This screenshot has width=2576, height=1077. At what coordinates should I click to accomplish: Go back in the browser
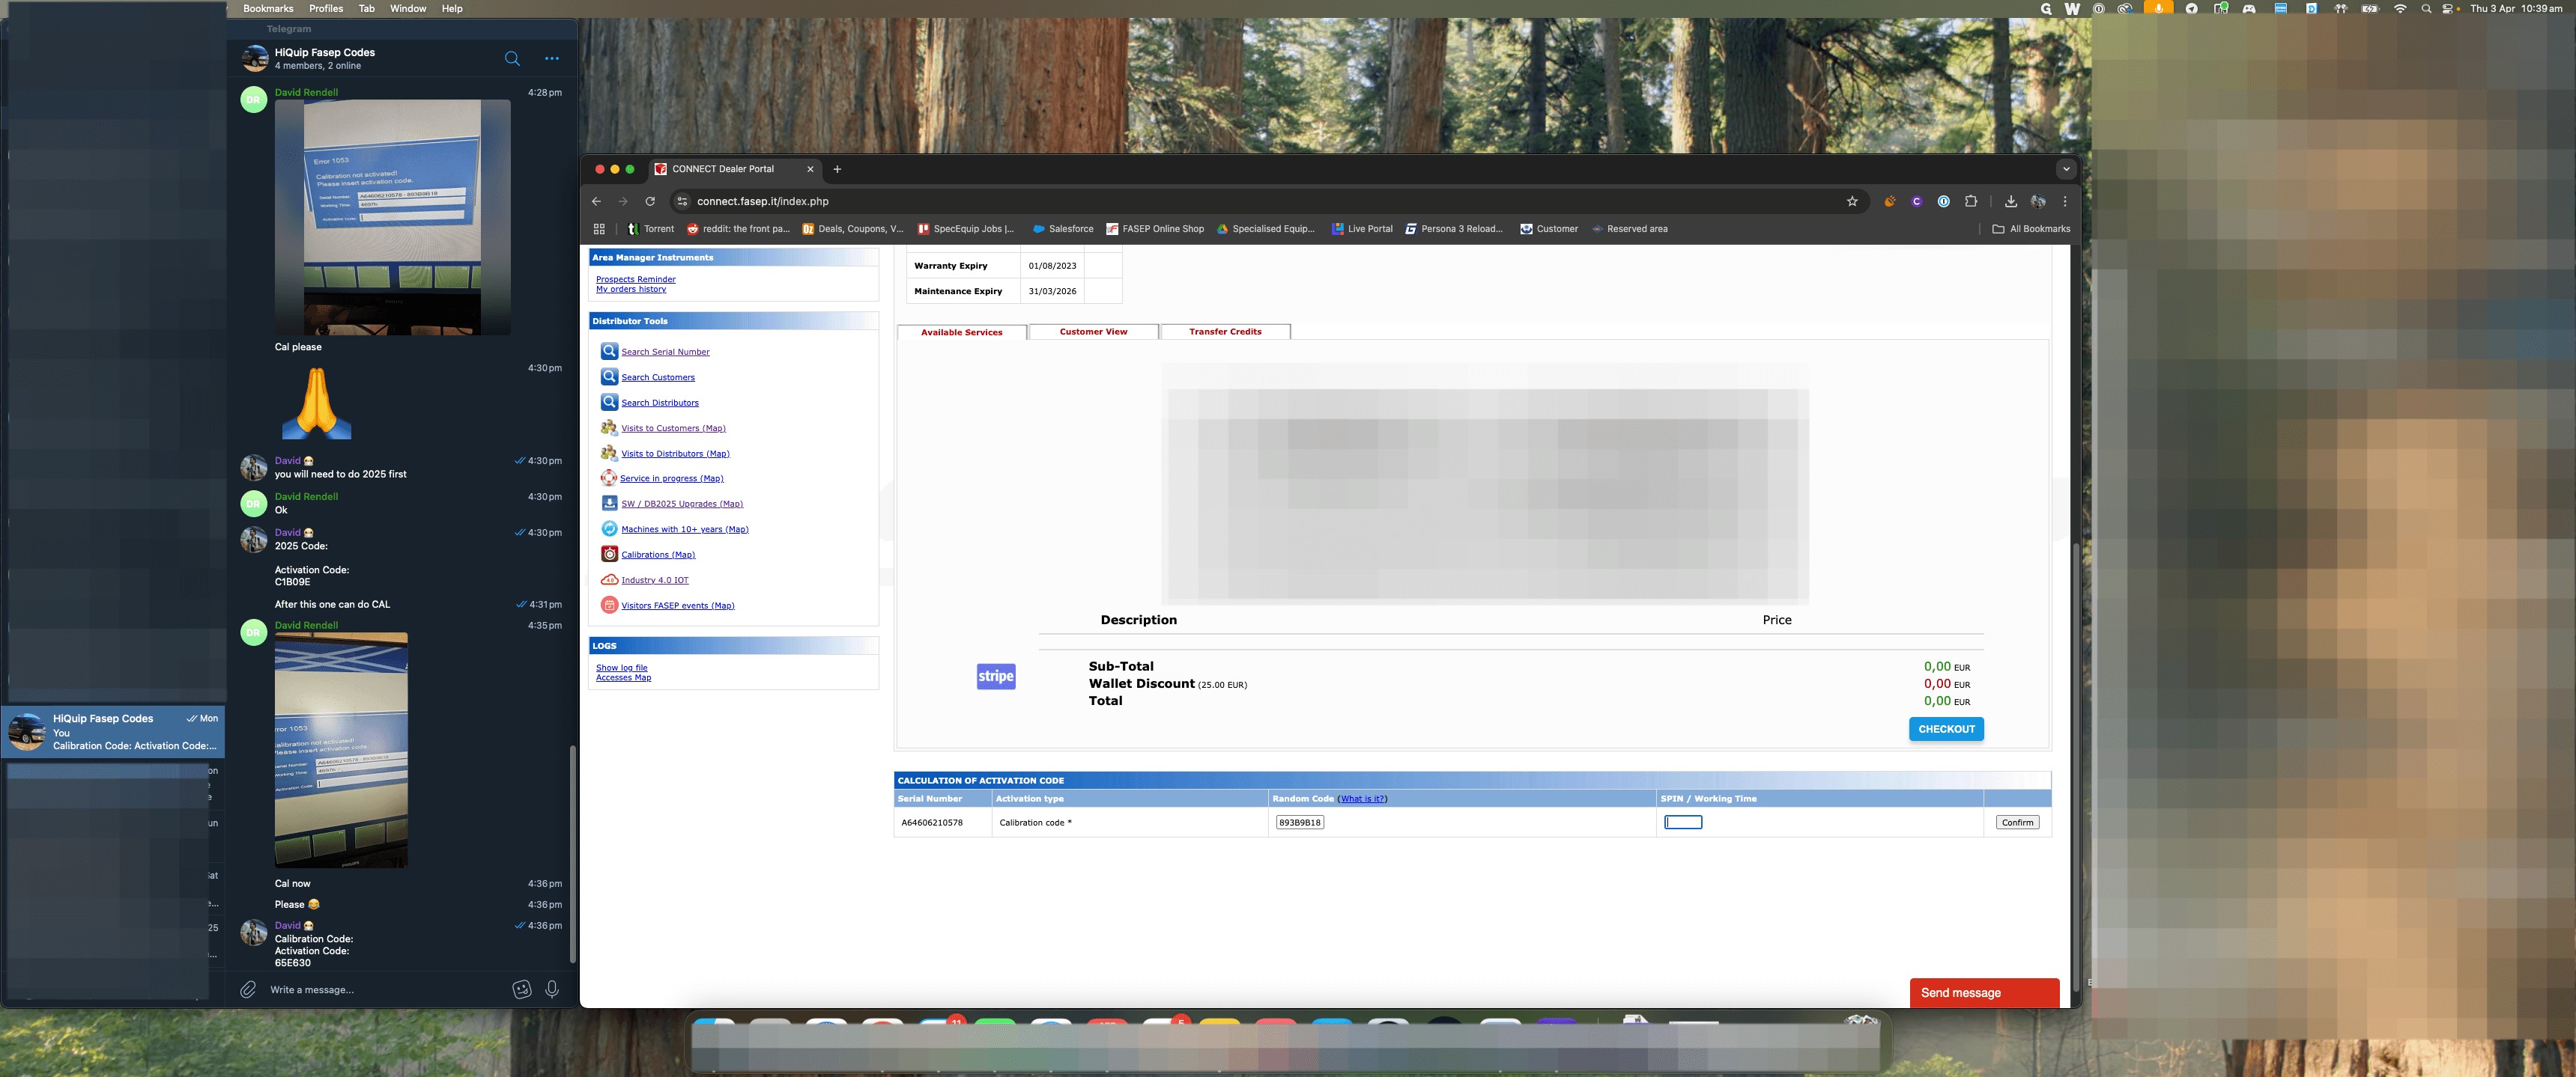coord(597,201)
